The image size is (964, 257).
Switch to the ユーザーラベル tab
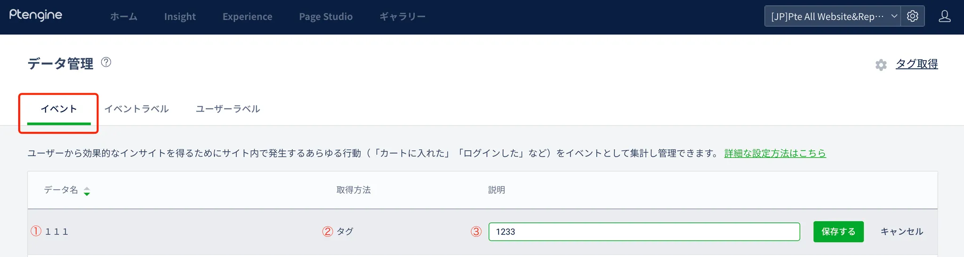pyautogui.click(x=228, y=109)
